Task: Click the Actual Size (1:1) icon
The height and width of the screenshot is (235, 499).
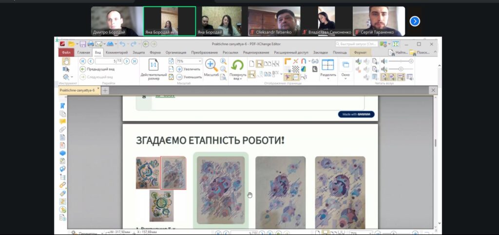Action: click(x=153, y=65)
